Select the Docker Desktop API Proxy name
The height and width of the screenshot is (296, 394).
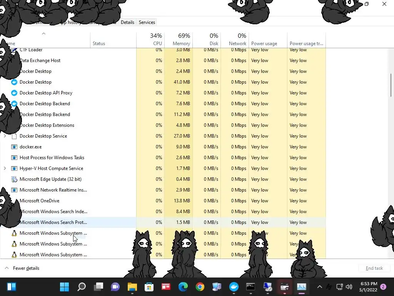pyautogui.click(x=46, y=93)
